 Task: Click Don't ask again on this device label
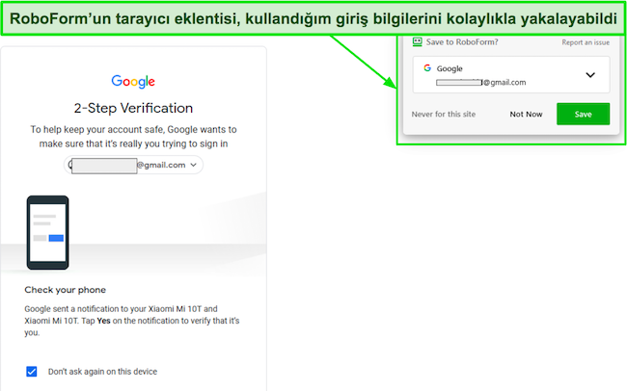[103, 372]
